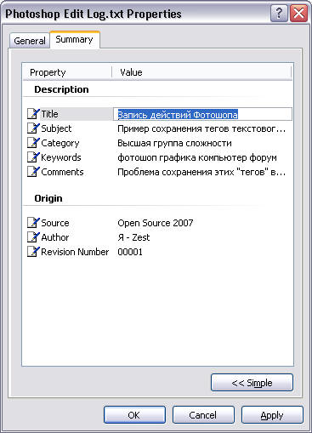Image resolution: width=312 pixels, height=433 pixels.
Task: Select the Open Source 2007 value
Action: tap(156, 223)
